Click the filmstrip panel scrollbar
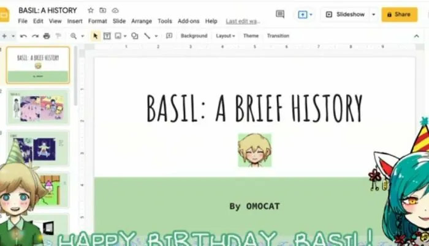Screen dimensions: 429x246 tap(75, 76)
